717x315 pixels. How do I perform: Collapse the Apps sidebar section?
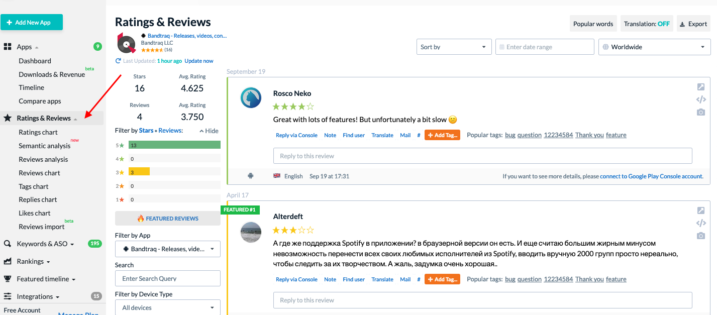pyautogui.click(x=37, y=48)
